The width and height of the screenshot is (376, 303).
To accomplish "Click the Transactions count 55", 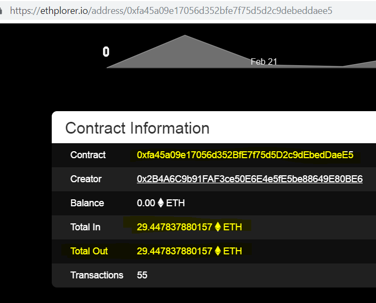I will pyautogui.click(x=142, y=275).
